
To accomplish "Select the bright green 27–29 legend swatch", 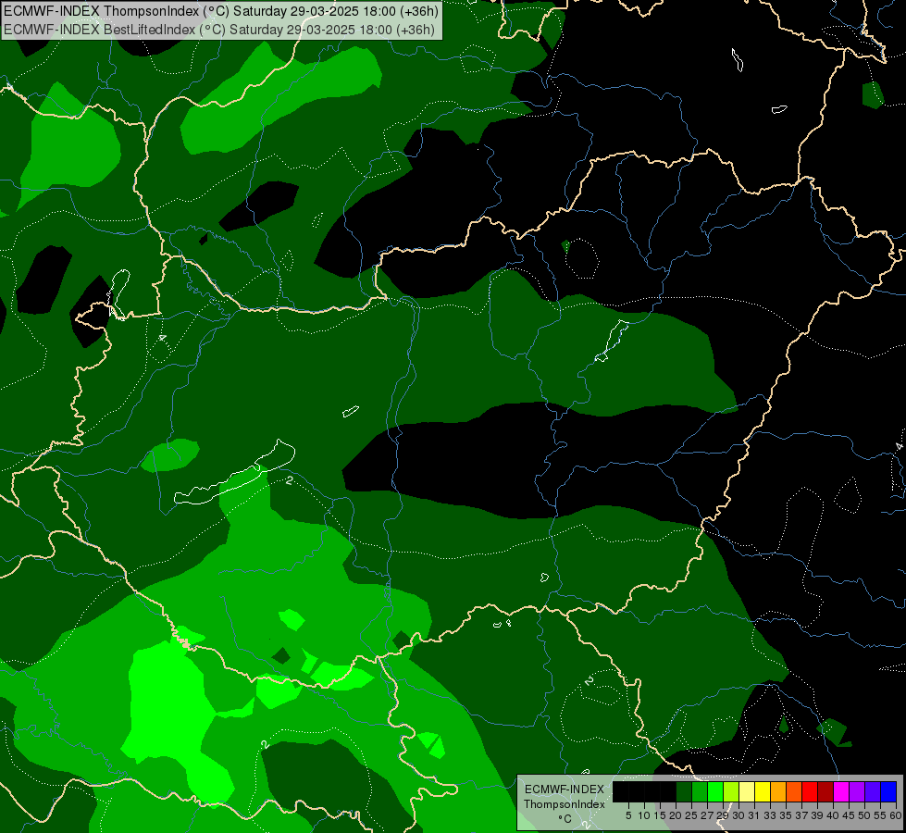I will tap(715, 791).
